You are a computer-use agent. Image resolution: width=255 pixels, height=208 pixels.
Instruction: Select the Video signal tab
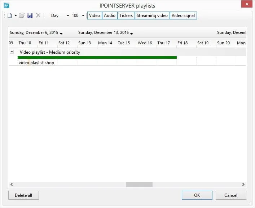pos(183,16)
